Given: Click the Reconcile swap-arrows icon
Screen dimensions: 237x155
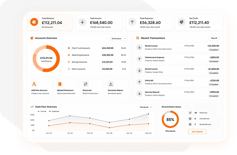Looking at the screenshot, I should click(x=86, y=84).
